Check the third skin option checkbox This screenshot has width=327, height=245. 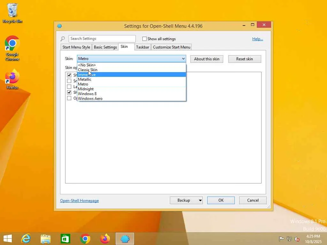tap(69, 86)
